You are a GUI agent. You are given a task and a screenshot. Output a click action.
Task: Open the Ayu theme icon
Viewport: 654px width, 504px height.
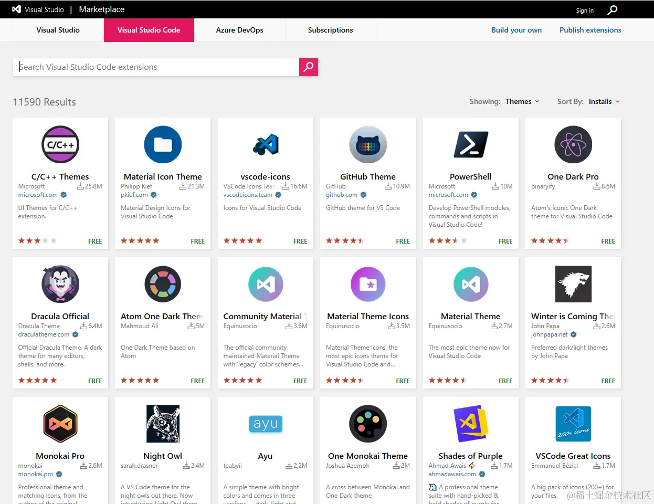[266, 424]
